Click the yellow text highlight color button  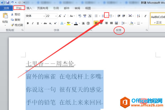pos(68,23)
